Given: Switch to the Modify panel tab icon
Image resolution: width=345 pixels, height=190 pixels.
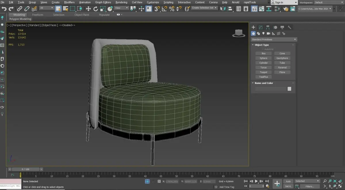Looking at the screenshot, I should [x=260, y=27].
